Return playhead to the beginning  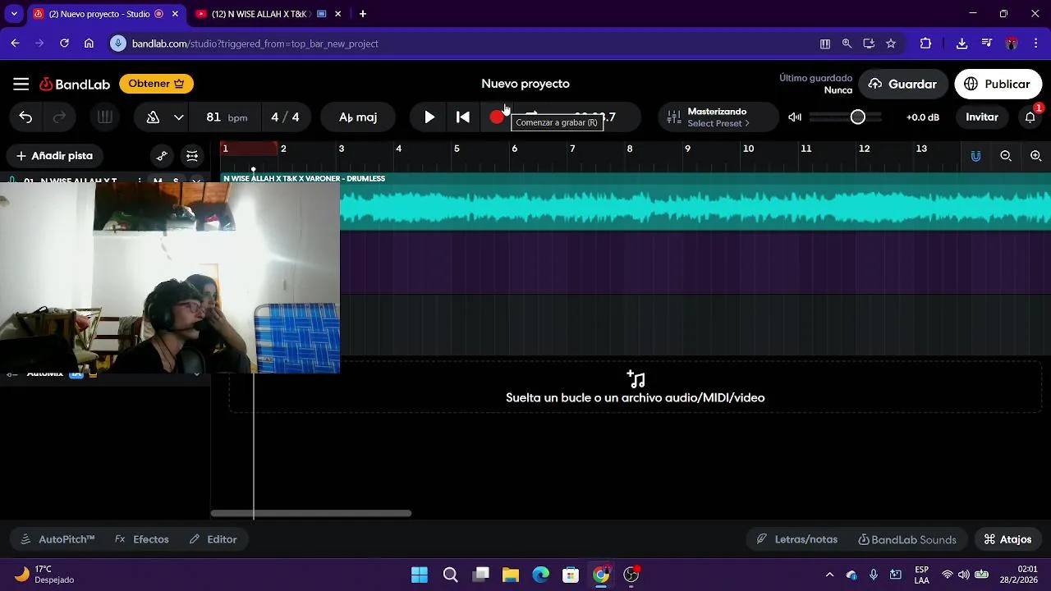click(463, 117)
